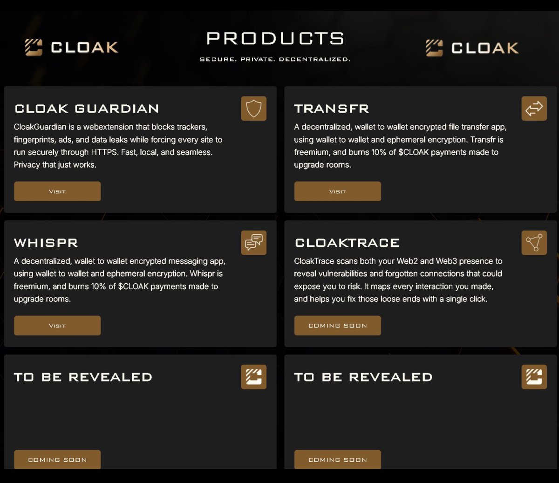Click the Transfr card title
This screenshot has height=483, width=559.
(331, 109)
